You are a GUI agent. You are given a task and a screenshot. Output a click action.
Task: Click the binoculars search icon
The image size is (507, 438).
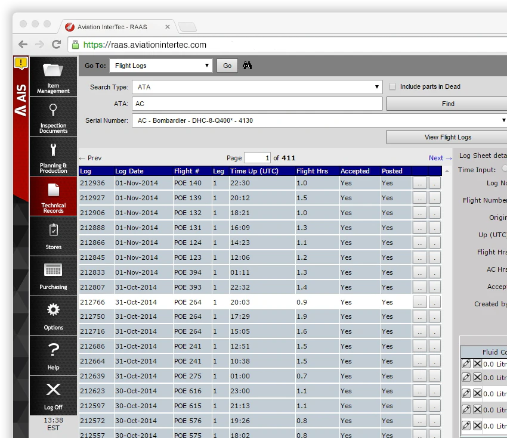(248, 66)
